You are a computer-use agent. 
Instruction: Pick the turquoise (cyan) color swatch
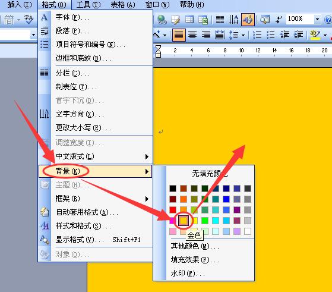[x=216, y=221]
